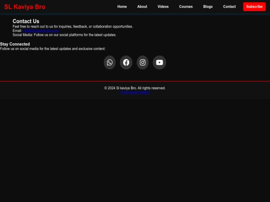Click the copyright 2024 footer text
The width and height of the screenshot is (270, 202).
coord(135,88)
